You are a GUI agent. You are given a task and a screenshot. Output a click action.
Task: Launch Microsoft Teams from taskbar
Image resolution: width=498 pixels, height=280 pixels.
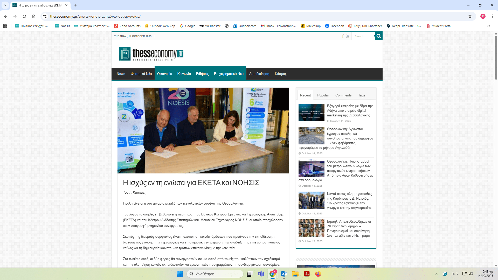click(261, 274)
